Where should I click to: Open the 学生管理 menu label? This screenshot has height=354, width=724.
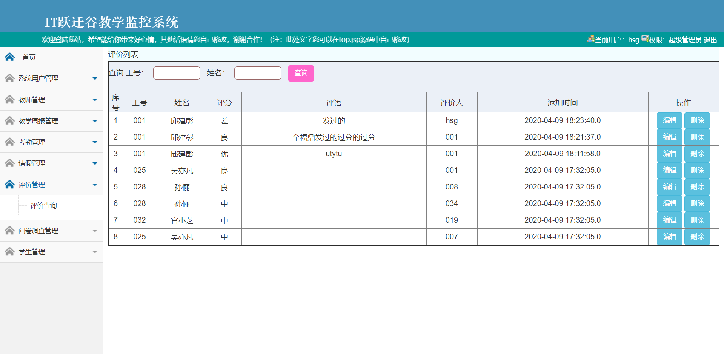[x=32, y=252]
